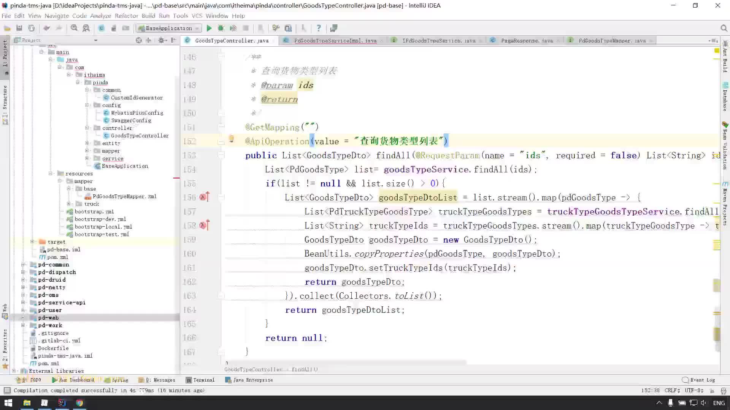Click the Open folder toolbar icon
This screenshot has height=410, width=730.
7,28
